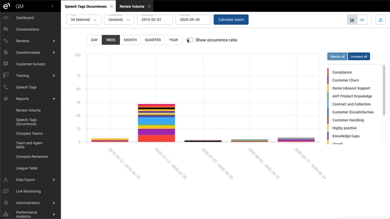Click the Unselect all button

coord(358,57)
